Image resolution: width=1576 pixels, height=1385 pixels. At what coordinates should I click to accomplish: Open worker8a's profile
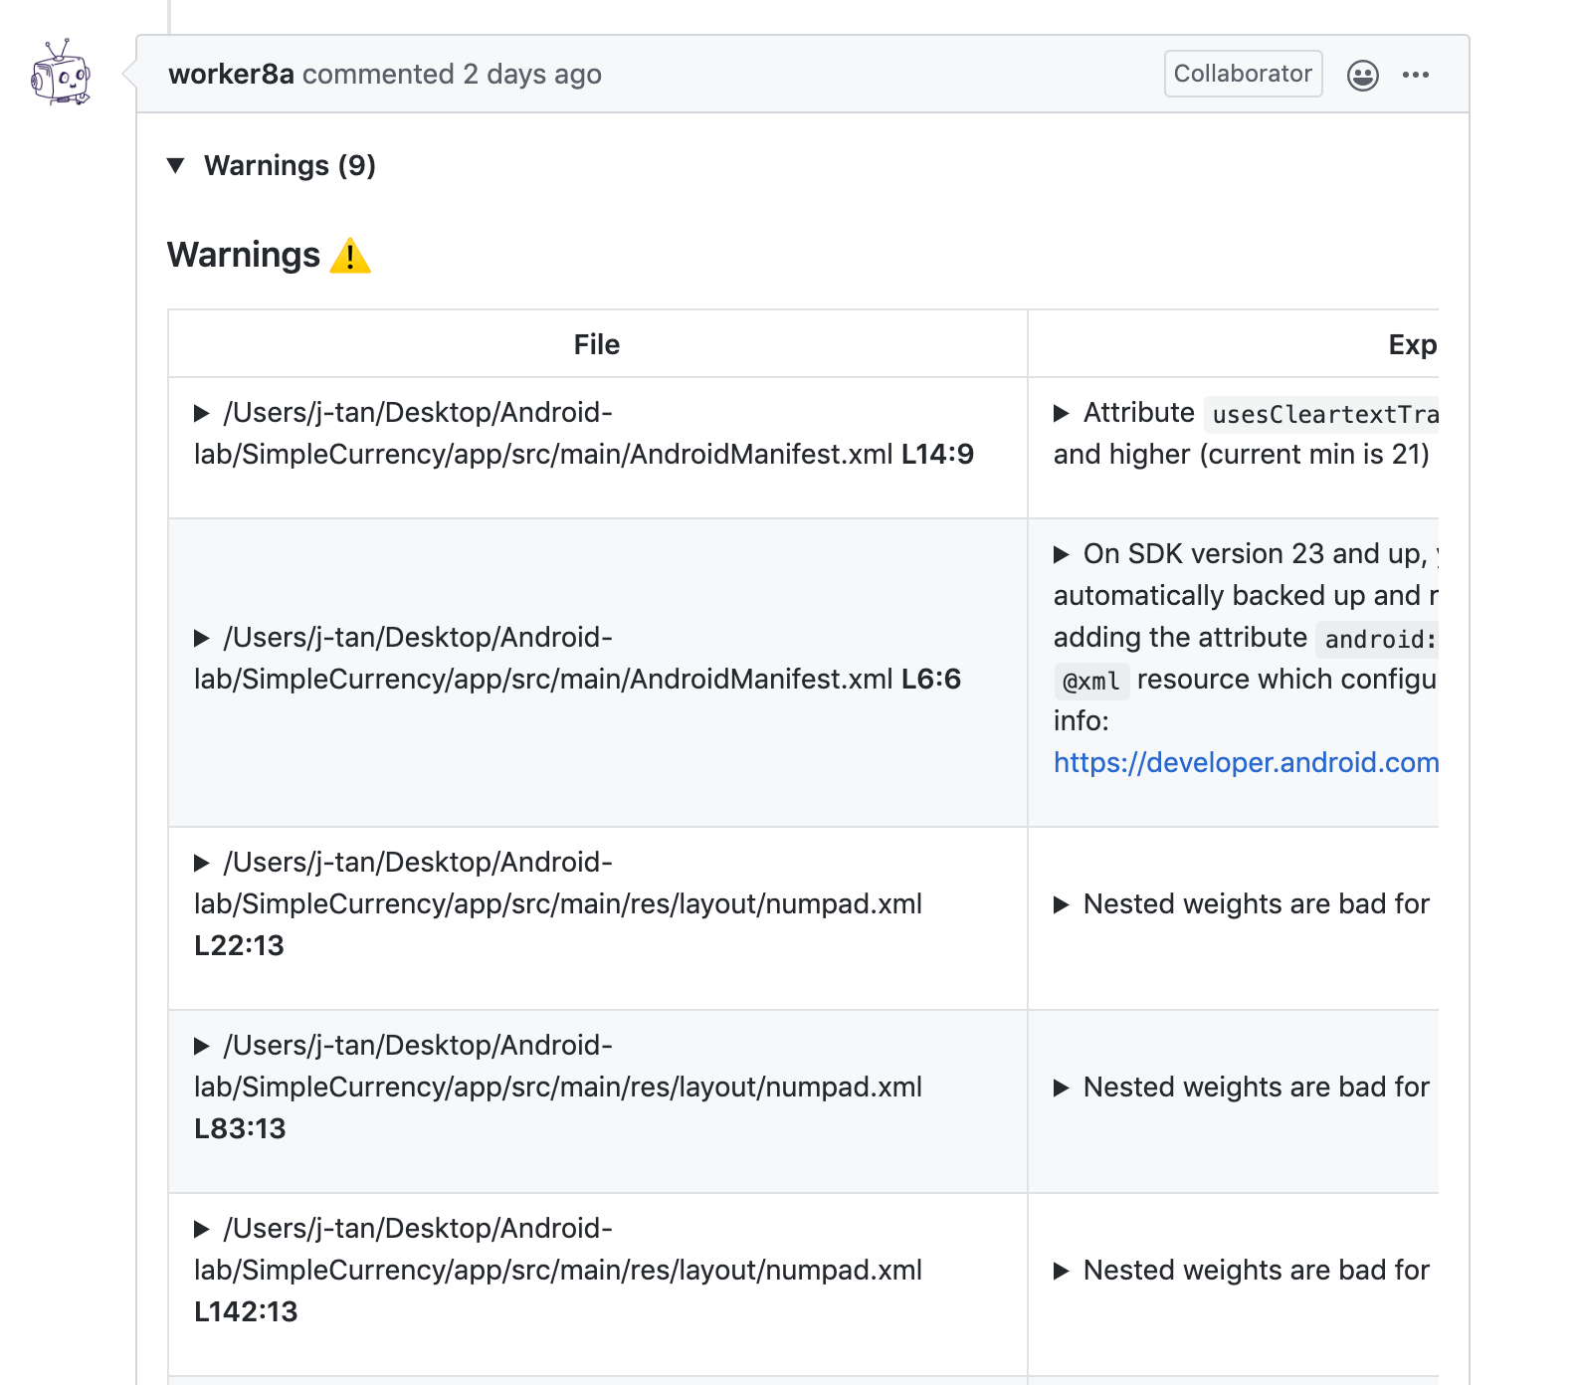tap(231, 74)
